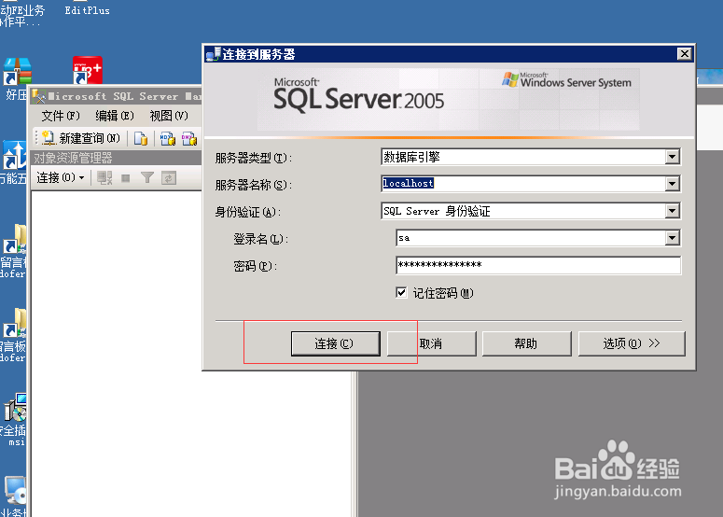Click the DMX query toolbar icon
This screenshot has height=517, width=723.
pyautogui.click(x=189, y=138)
